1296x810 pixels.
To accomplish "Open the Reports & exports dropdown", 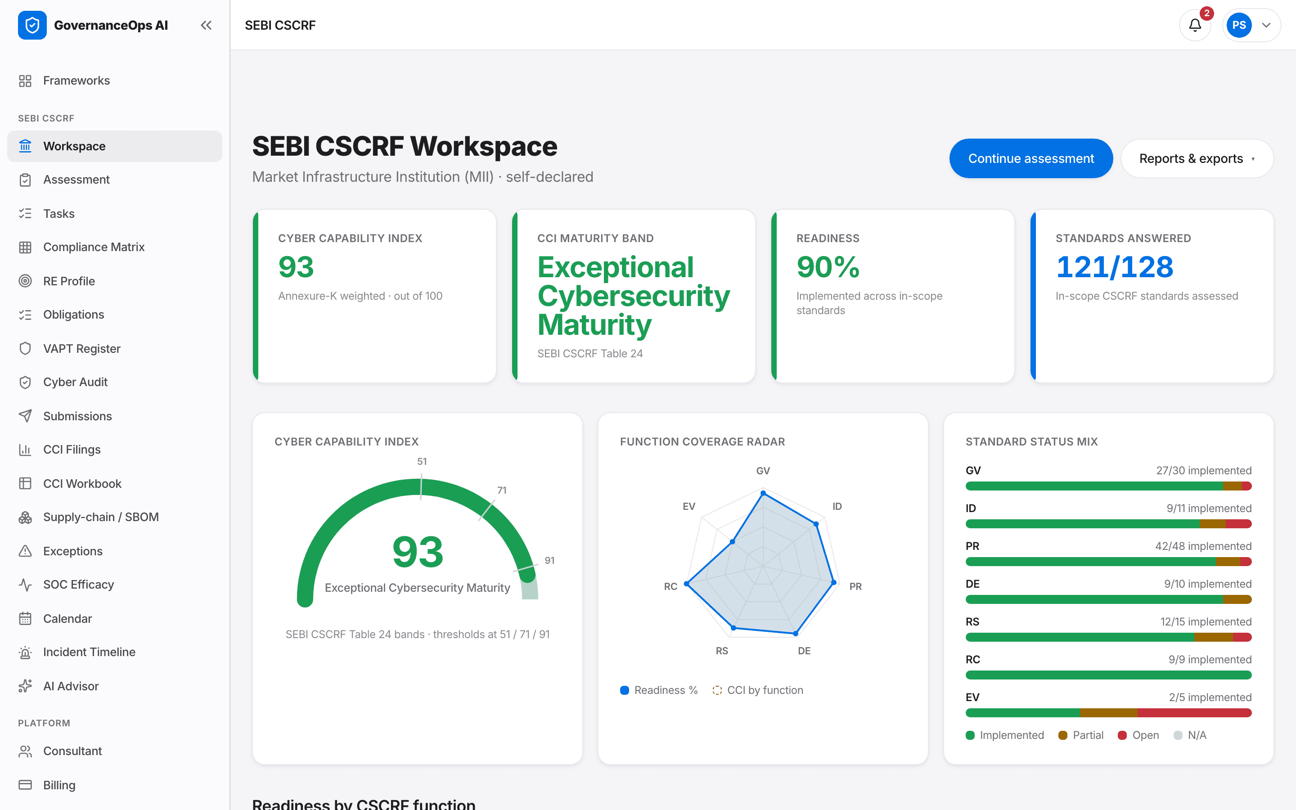I will (x=1197, y=158).
